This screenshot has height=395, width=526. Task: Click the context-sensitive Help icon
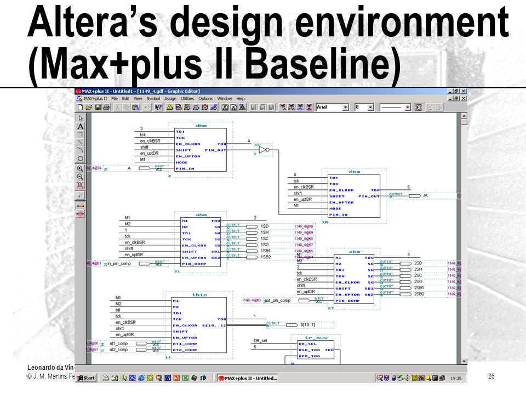click(x=158, y=108)
